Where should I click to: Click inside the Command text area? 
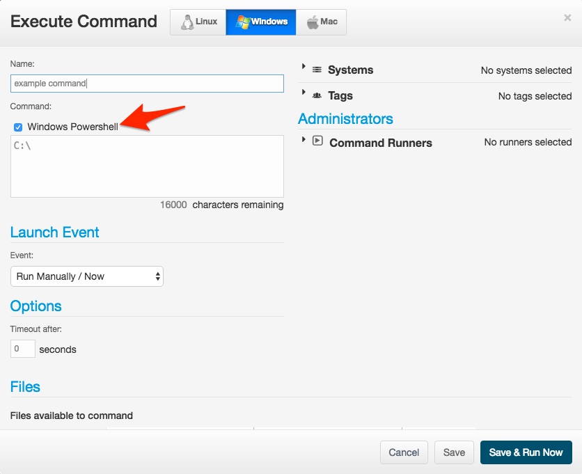(147, 166)
